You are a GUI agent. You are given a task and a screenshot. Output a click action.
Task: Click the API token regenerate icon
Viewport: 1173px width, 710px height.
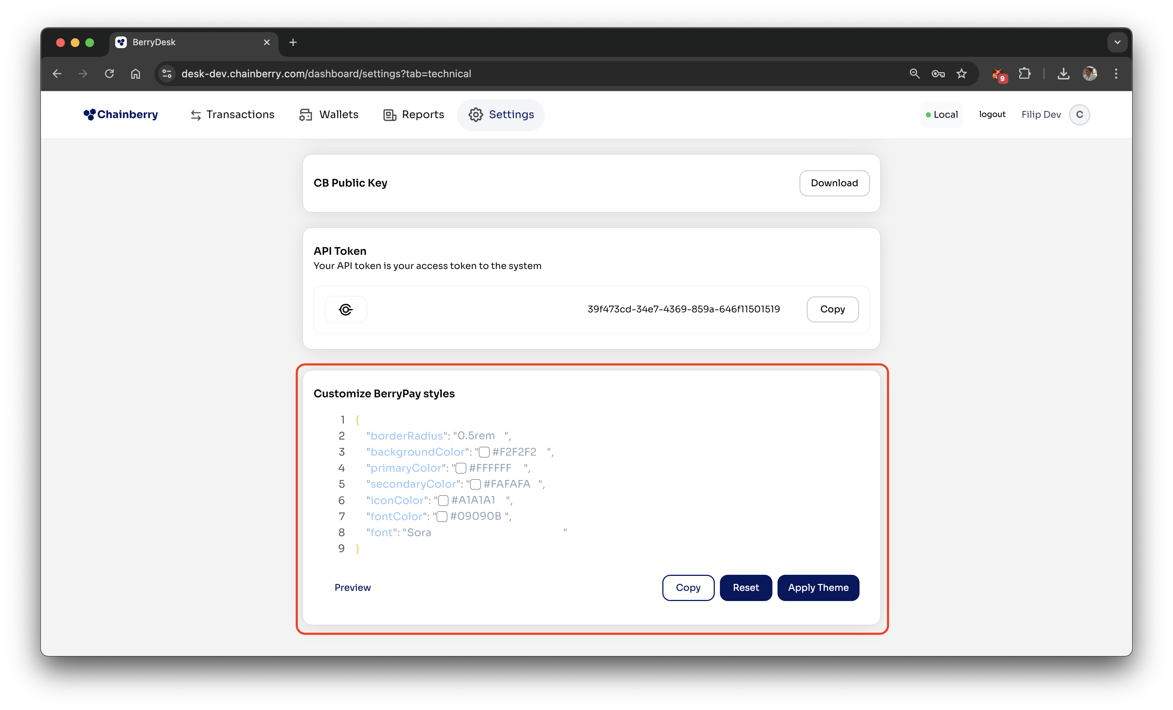(x=346, y=309)
